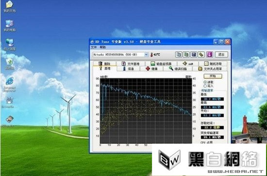Minimize the HD Tune window
The height and width of the screenshot is (176, 267).
[216, 42]
